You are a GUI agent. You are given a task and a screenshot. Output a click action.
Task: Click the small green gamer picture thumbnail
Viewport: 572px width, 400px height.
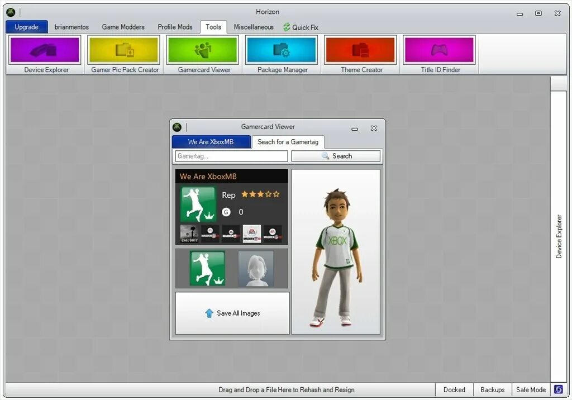207,269
